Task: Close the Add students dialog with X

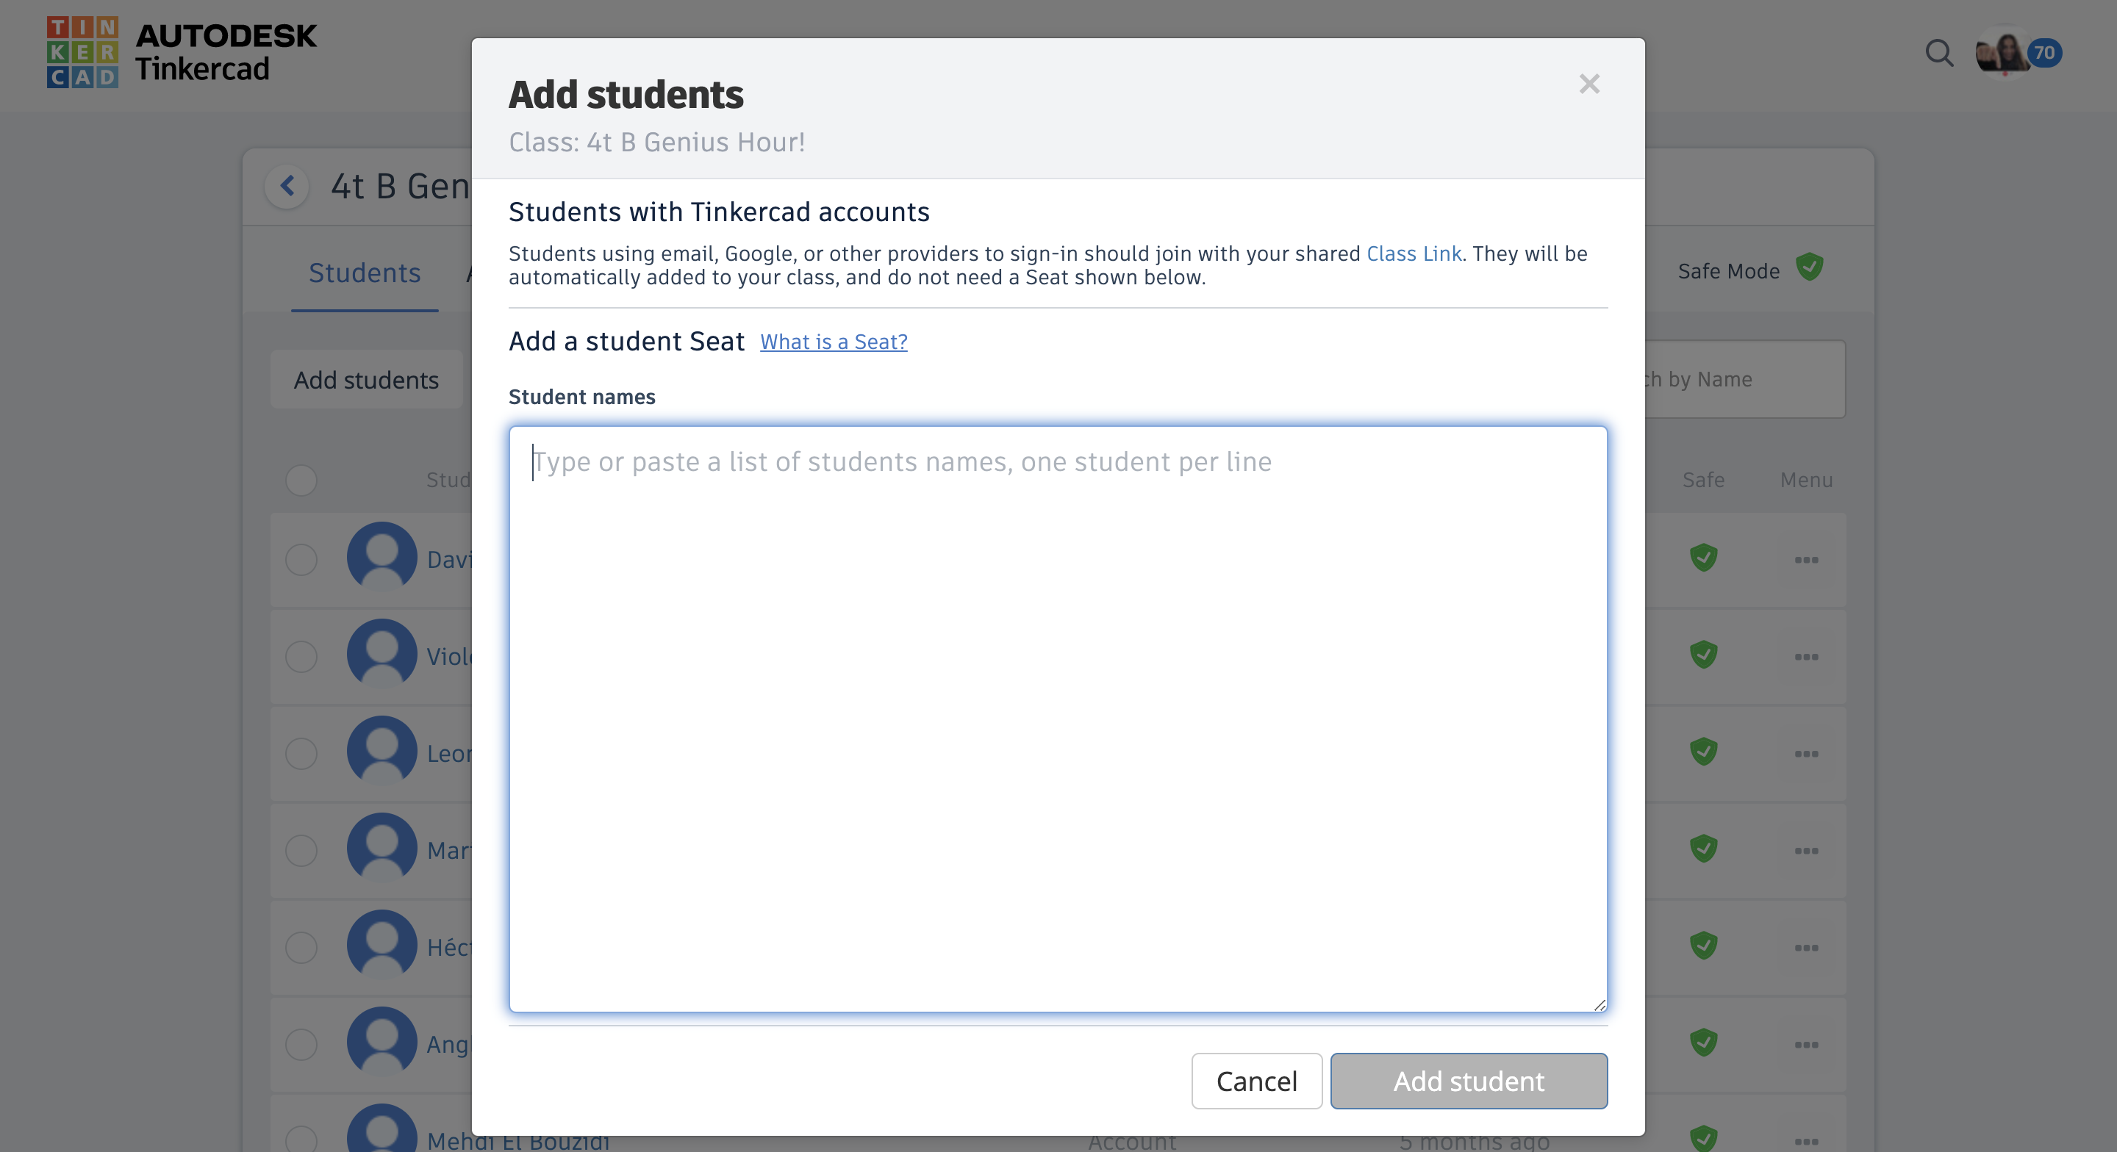Action: click(x=1588, y=84)
